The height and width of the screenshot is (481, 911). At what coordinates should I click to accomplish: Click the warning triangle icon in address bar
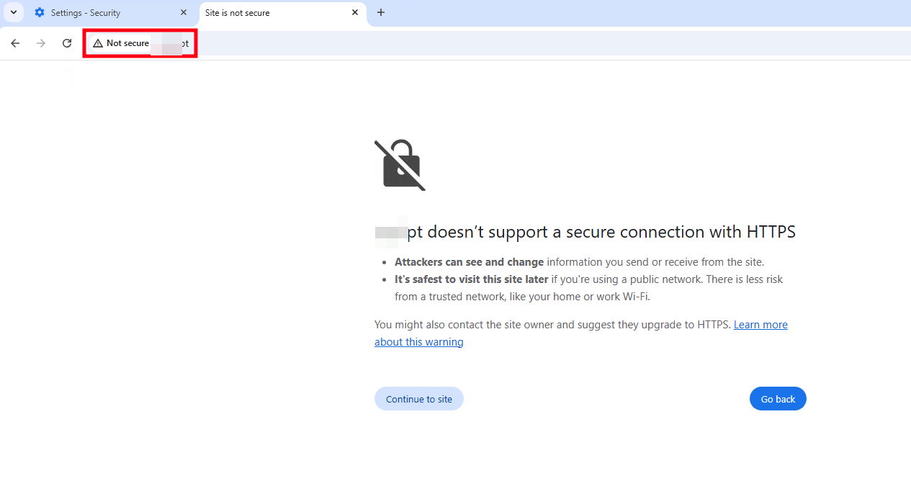98,43
